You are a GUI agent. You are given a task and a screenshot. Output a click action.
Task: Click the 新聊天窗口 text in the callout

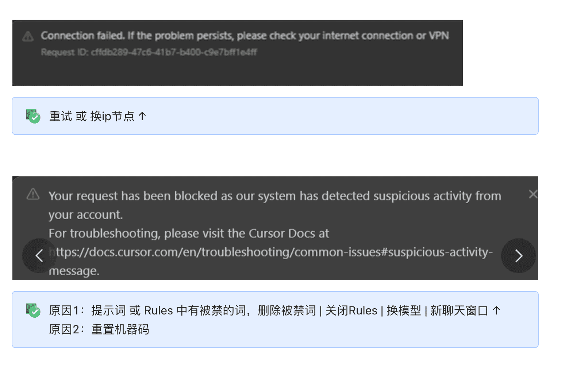(459, 310)
